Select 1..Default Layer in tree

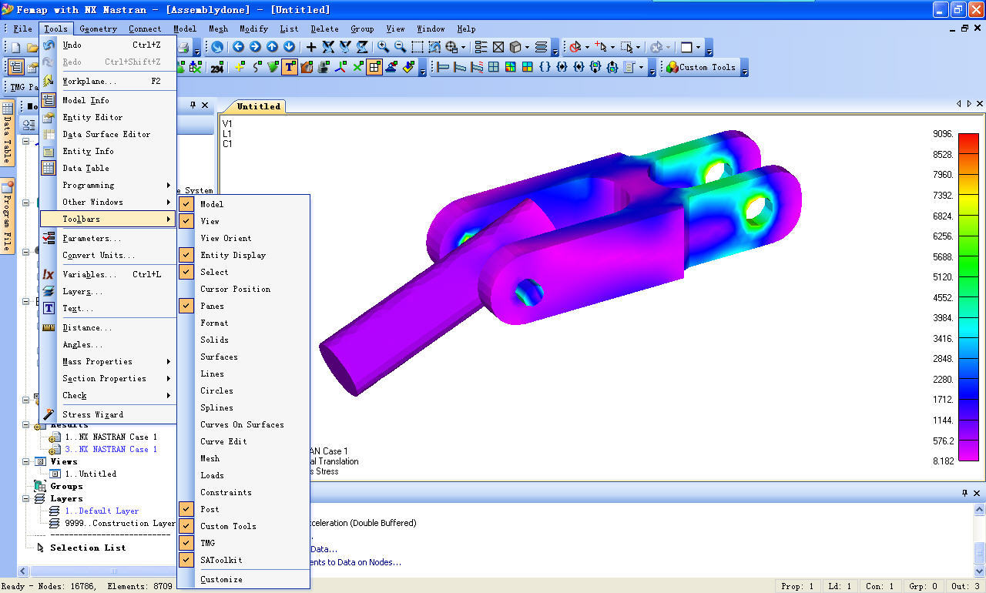102,511
